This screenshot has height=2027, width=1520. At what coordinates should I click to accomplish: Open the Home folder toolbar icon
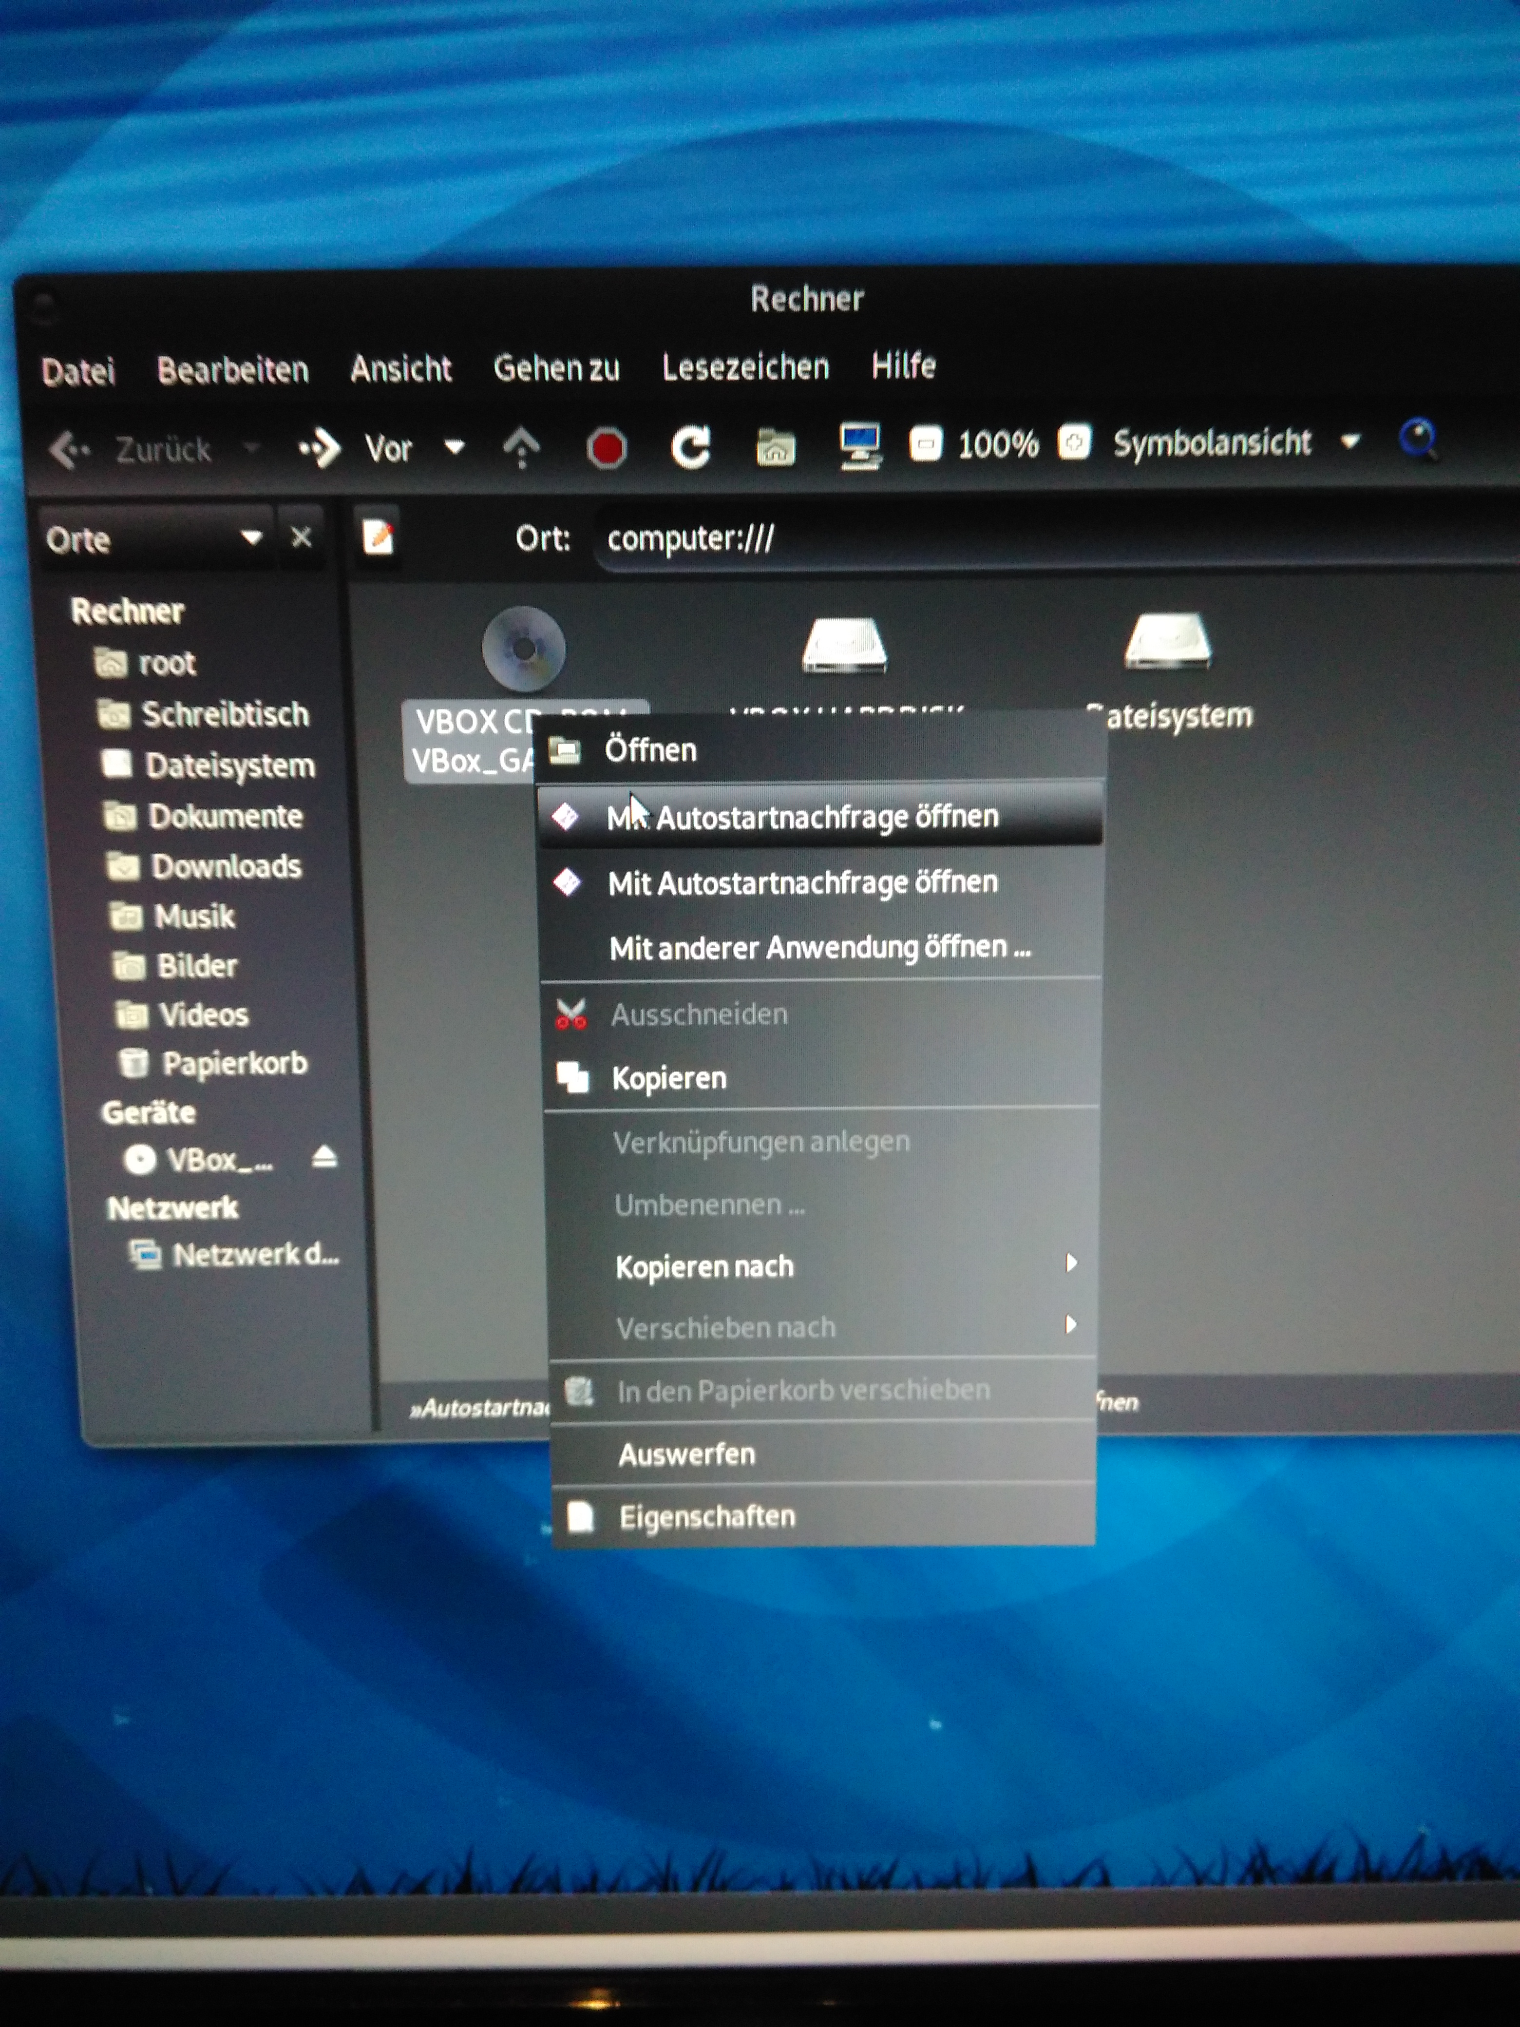[x=775, y=447]
